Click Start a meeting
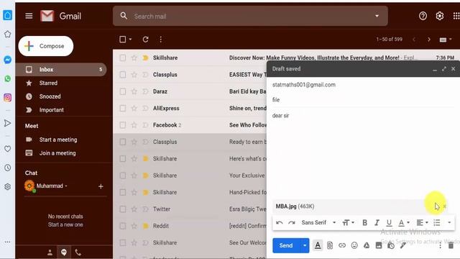This screenshot has width=460, height=259. pos(58,140)
